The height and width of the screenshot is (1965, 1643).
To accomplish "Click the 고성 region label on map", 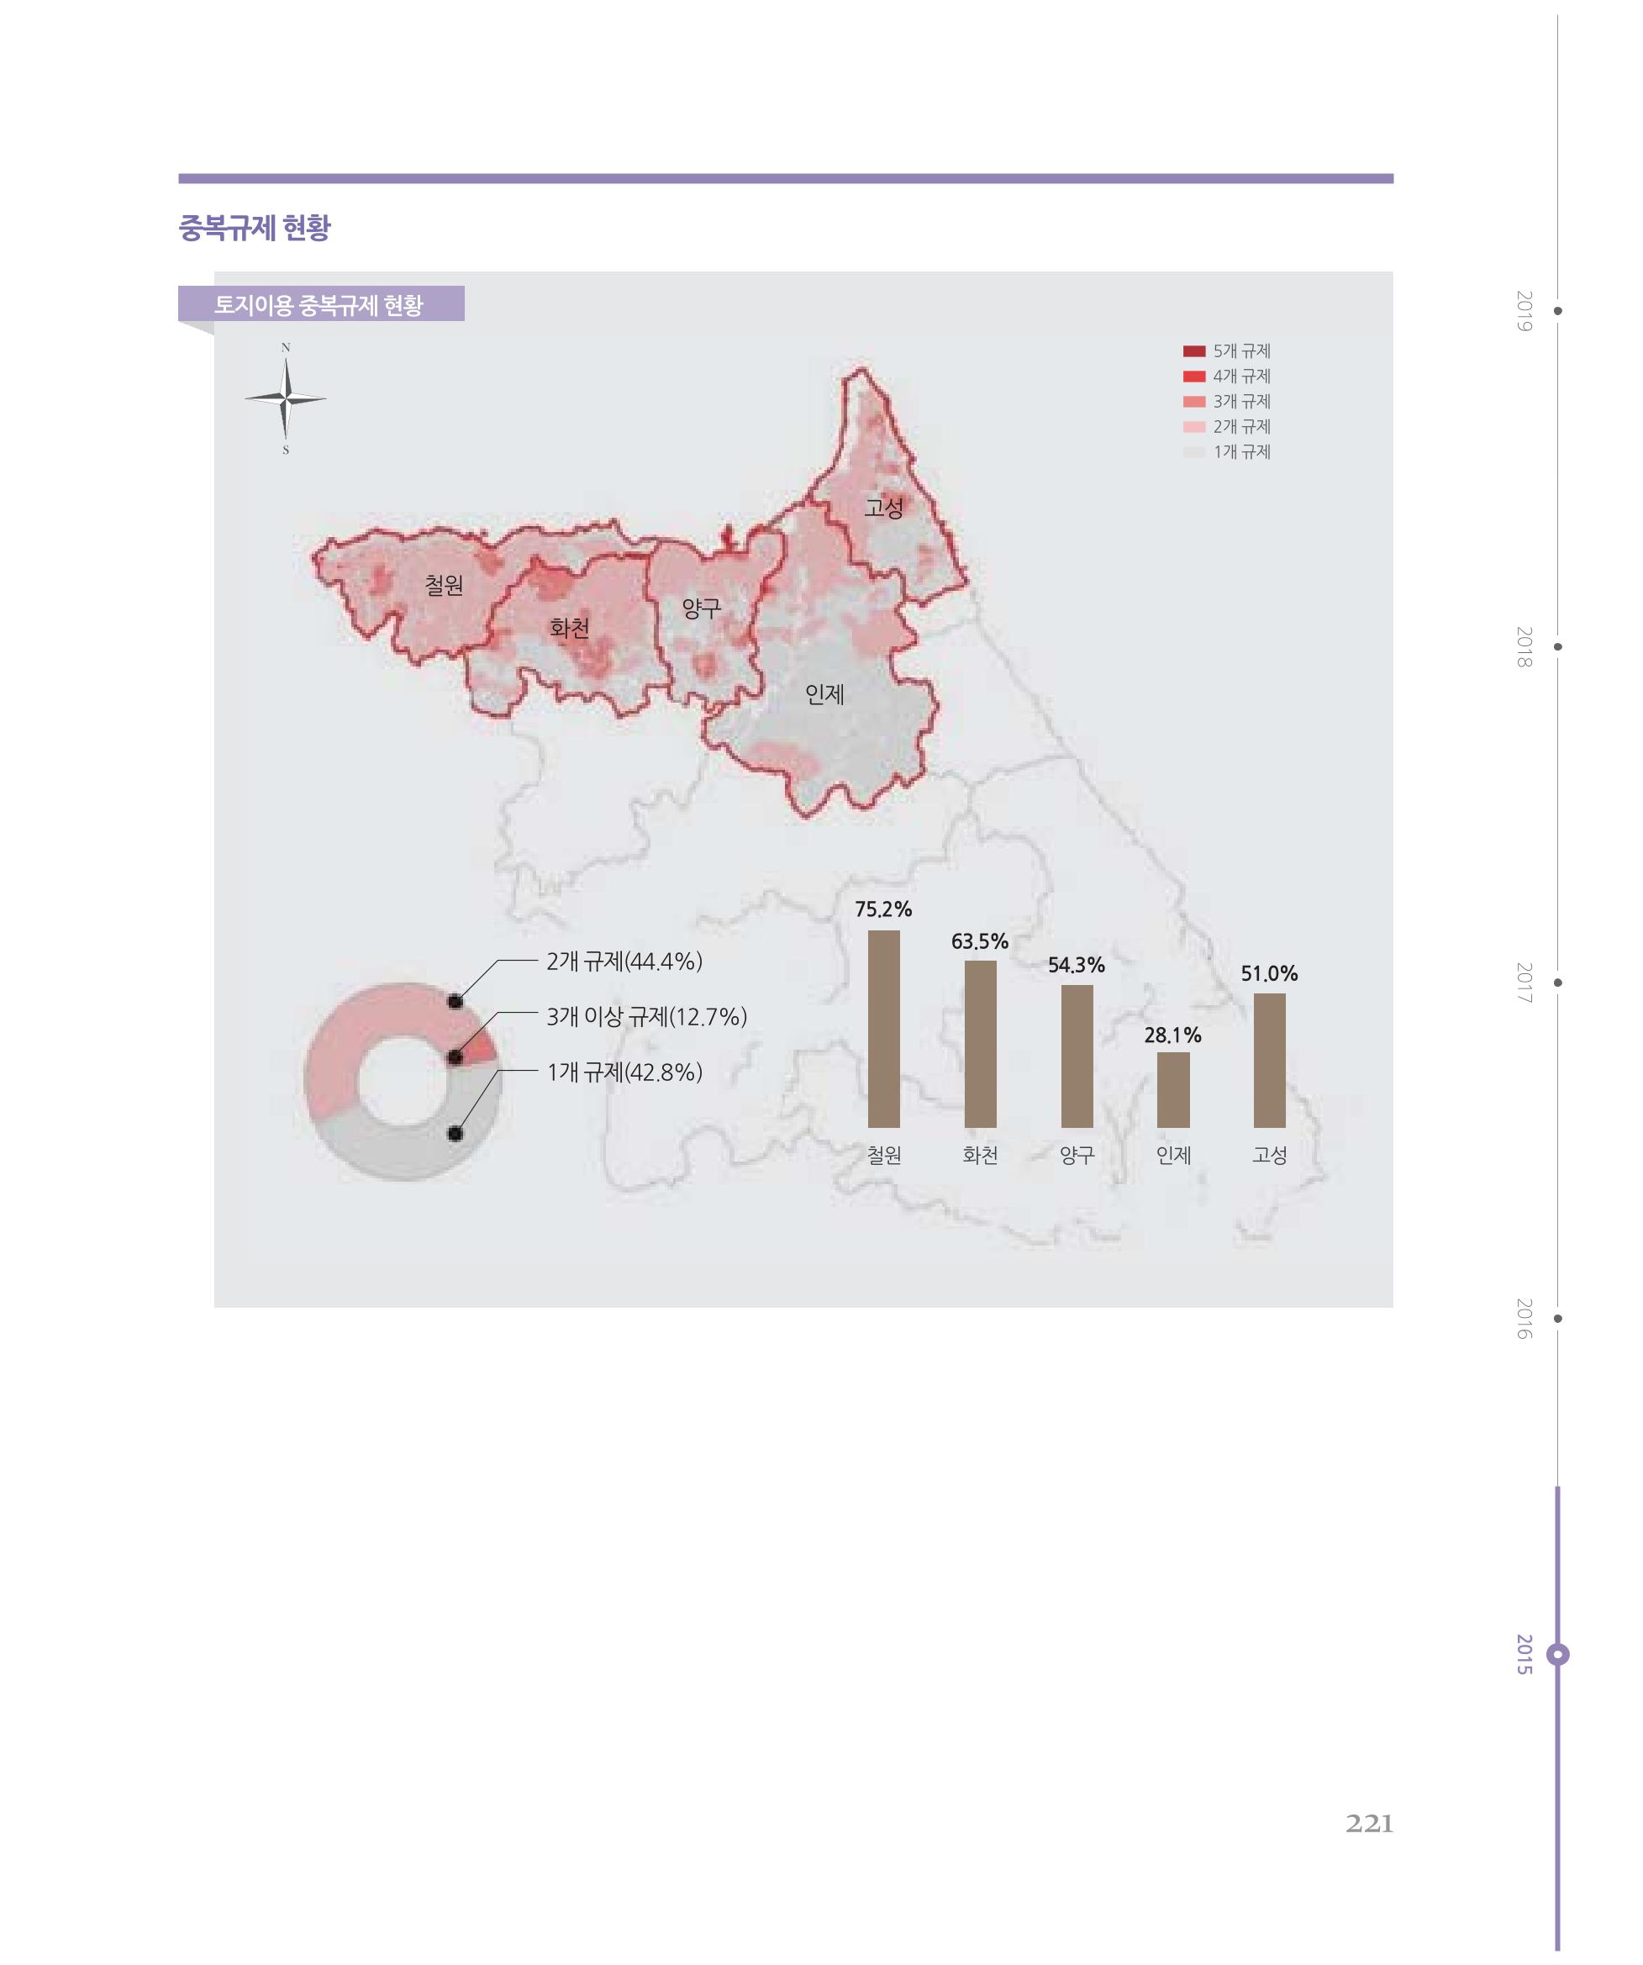I will [884, 508].
